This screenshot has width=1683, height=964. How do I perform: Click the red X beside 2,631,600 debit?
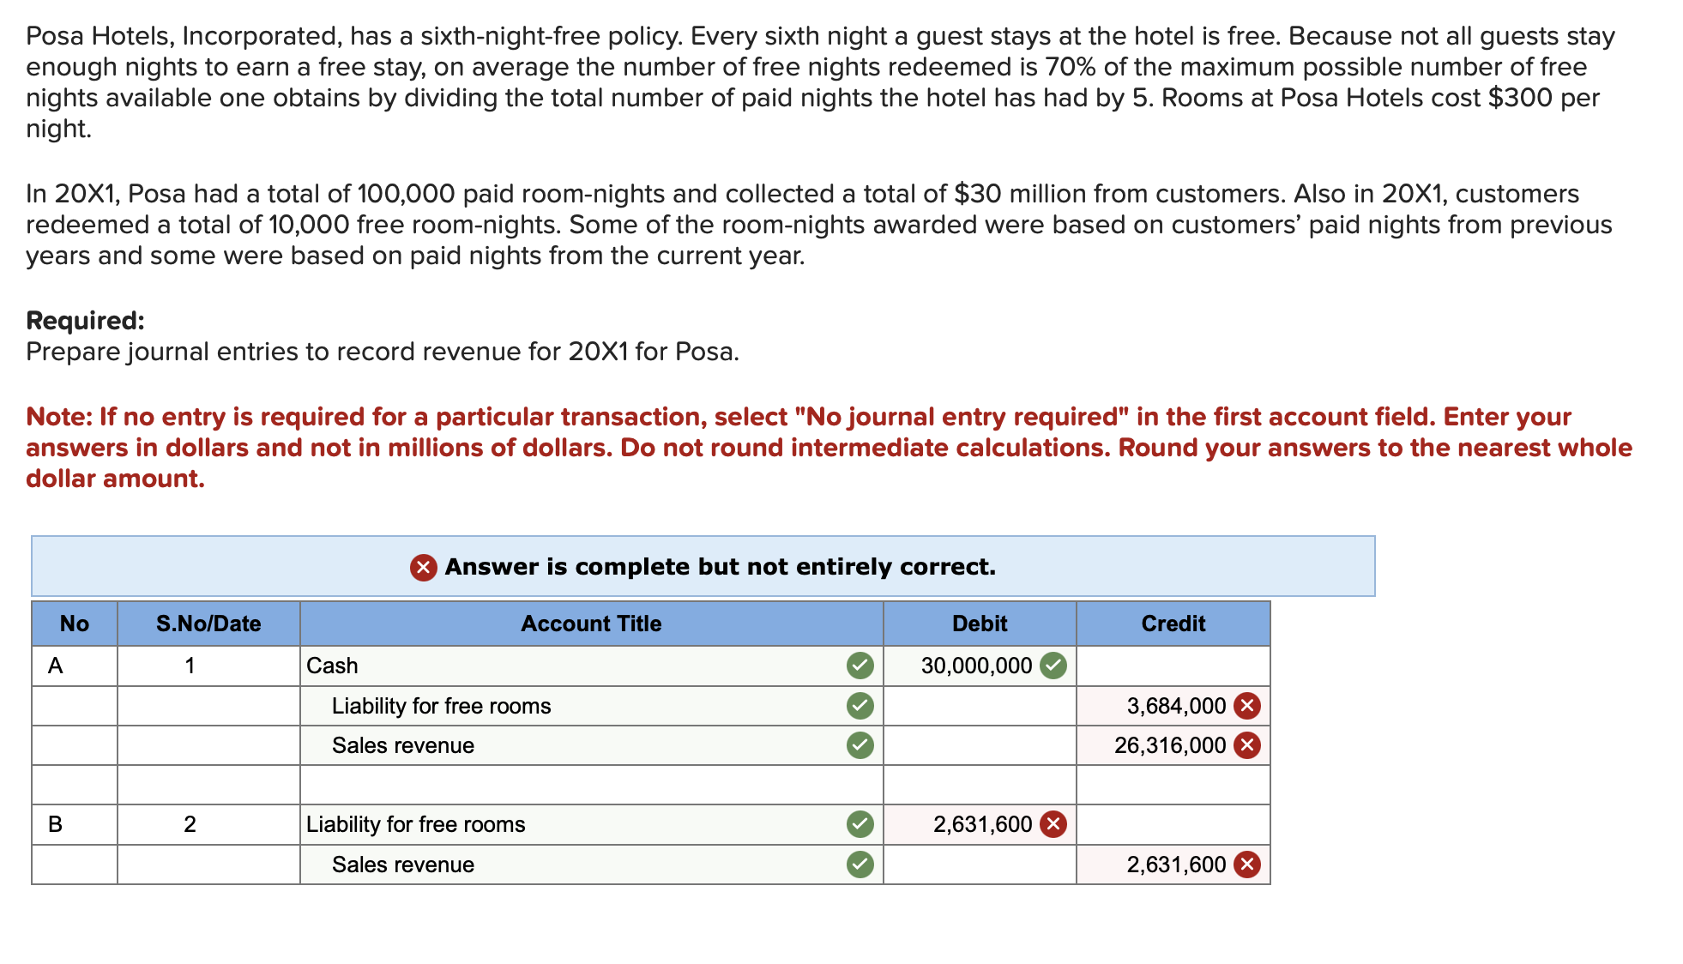click(x=1053, y=824)
